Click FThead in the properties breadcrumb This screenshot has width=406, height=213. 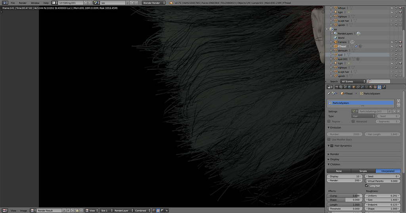(348, 93)
